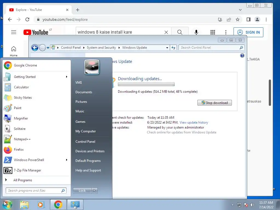Viewport: 280px width, 210px height.
Task: Open Windows Media Player taskbar icon
Action: pos(41,205)
